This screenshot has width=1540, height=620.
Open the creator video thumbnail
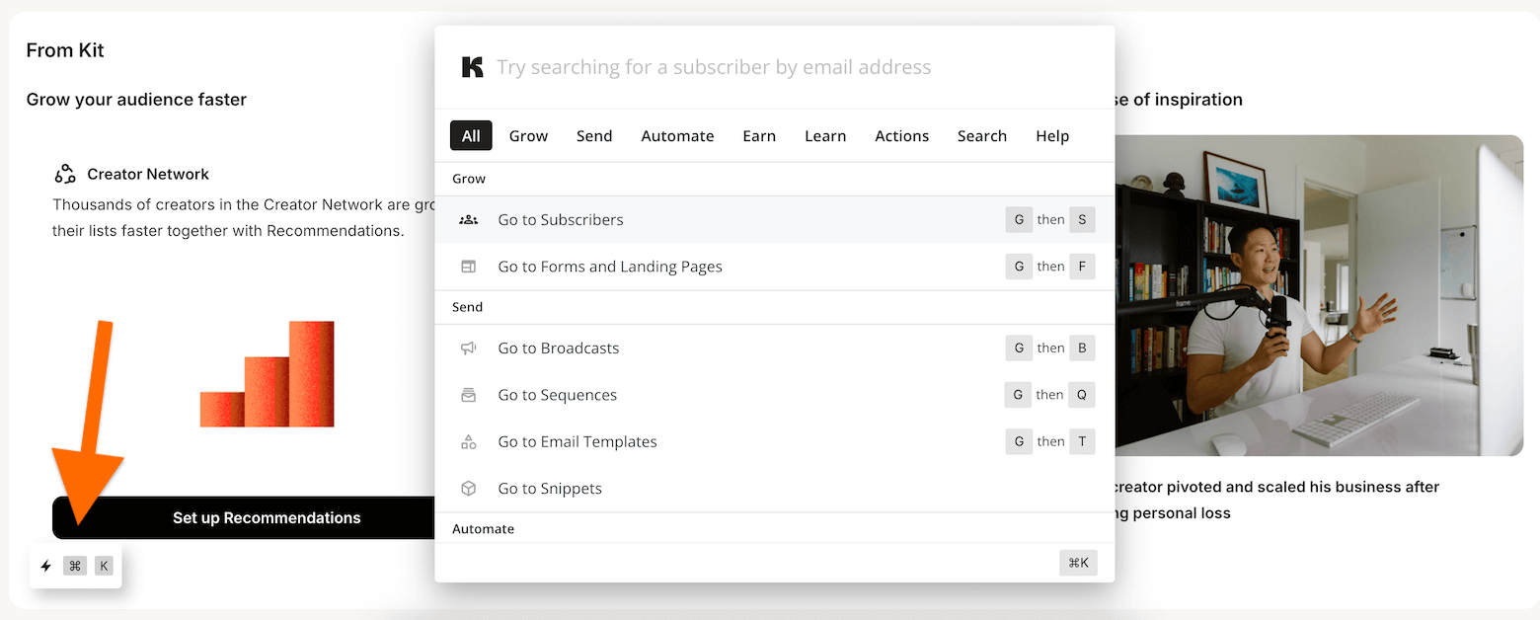pos(1319,295)
